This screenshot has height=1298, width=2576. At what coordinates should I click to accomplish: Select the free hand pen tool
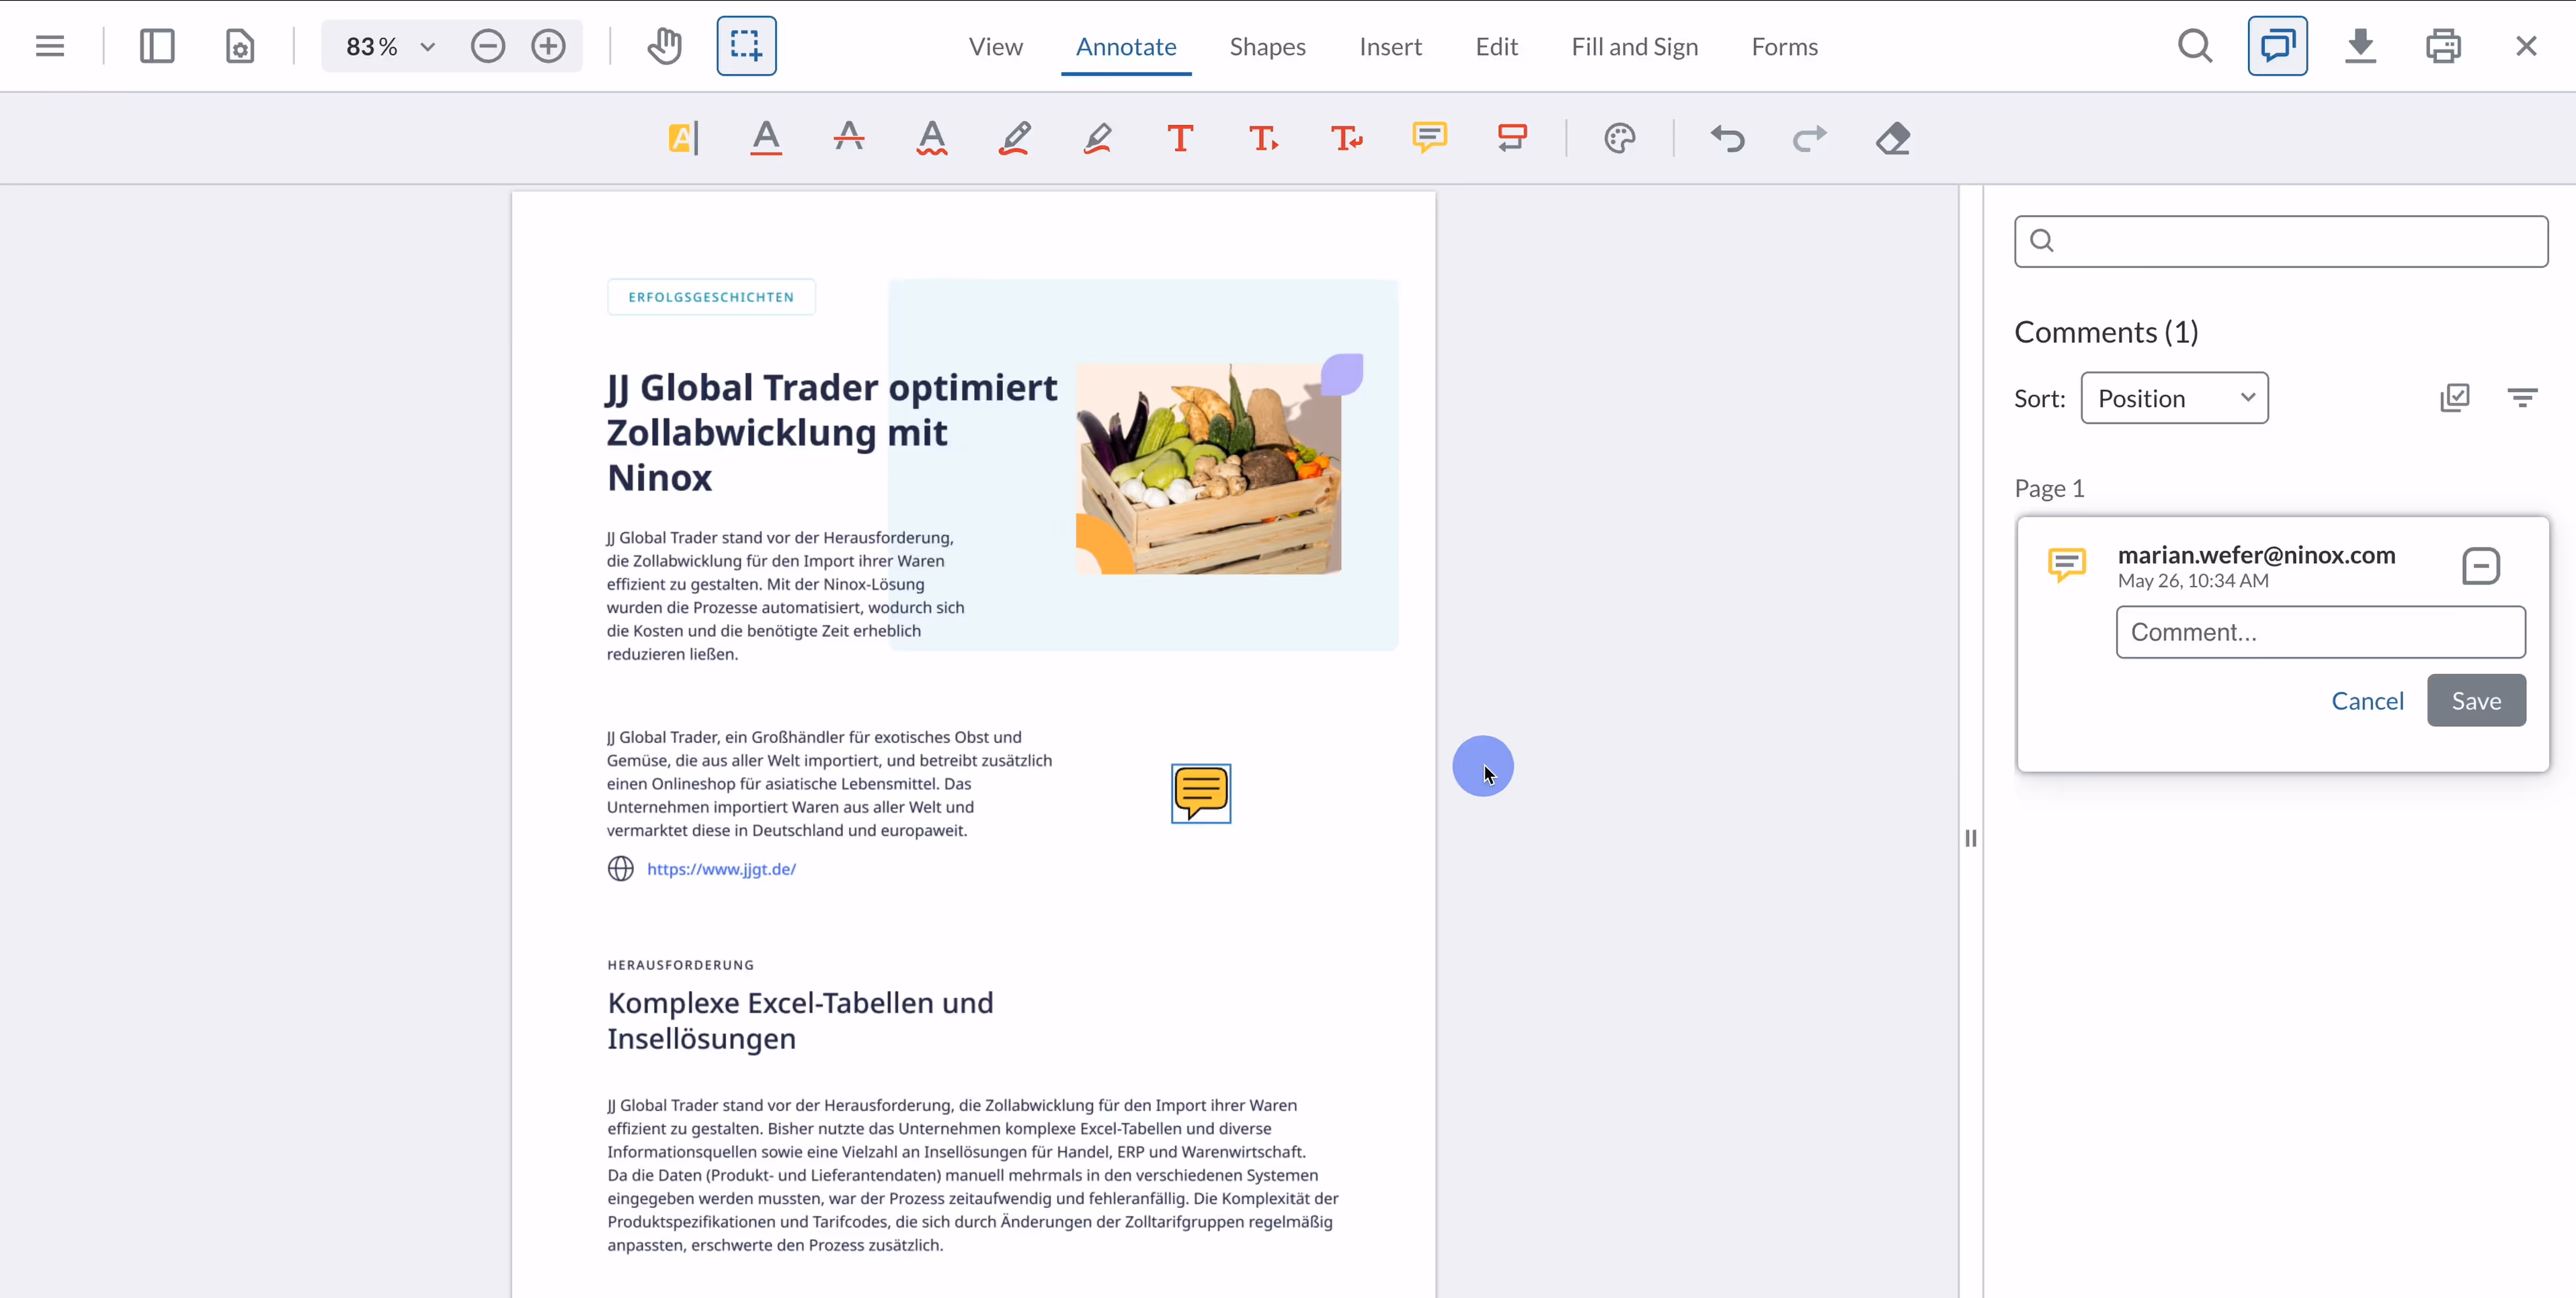pyautogui.click(x=1015, y=138)
